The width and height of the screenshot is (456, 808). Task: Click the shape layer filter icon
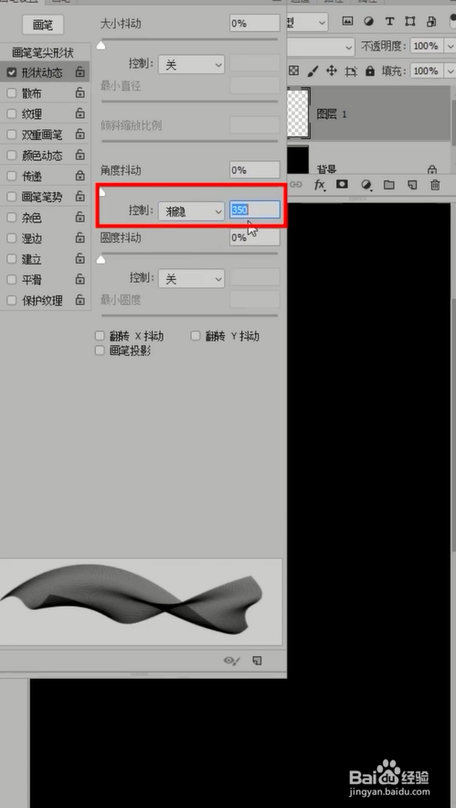[x=410, y=22]
